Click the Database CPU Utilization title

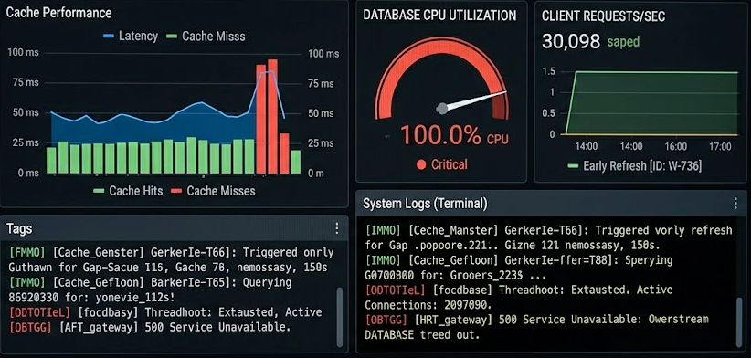[x=439, y=15]
